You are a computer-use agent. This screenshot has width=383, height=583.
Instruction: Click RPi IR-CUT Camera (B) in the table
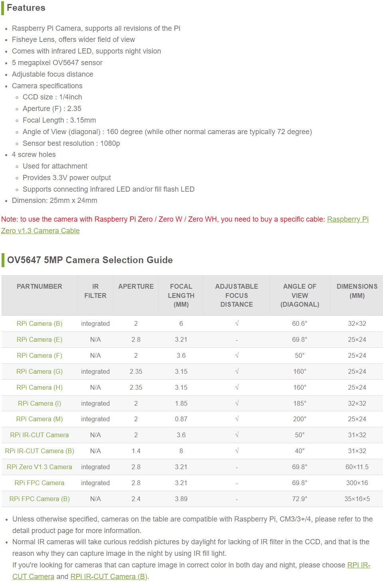click(39, 451)
